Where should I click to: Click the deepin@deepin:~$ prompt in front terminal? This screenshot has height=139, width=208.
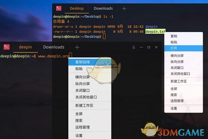point(18,56)
